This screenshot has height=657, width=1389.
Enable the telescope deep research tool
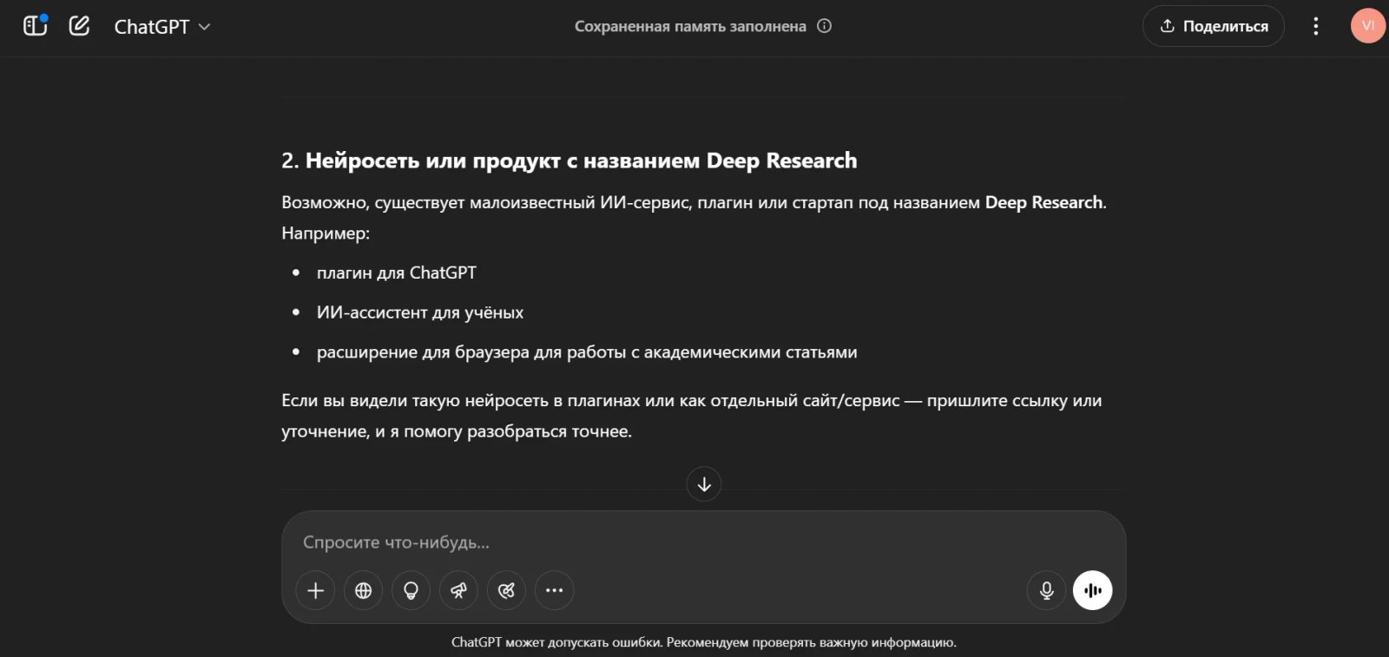point(459,591)
